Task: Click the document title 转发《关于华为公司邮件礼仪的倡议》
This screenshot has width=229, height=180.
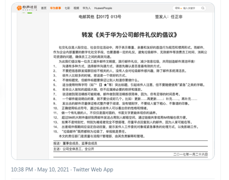Action: (129, 35)
